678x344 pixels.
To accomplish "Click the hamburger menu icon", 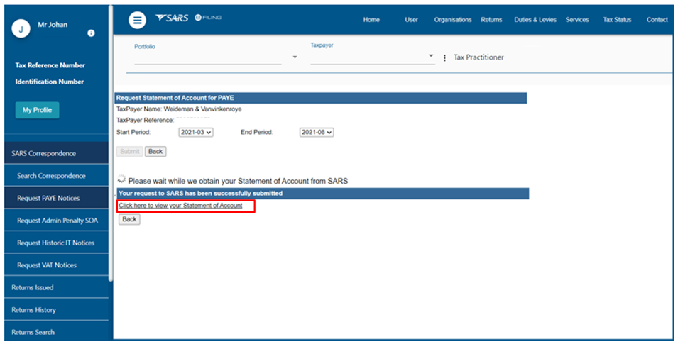I will click(137, 20).
